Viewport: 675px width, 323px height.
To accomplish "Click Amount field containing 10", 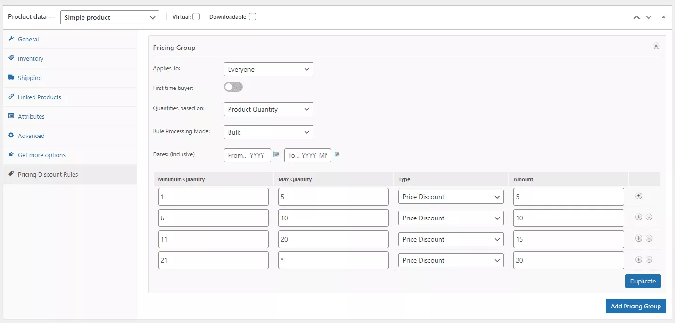I will pyautogui.click(x=569, y=218).
